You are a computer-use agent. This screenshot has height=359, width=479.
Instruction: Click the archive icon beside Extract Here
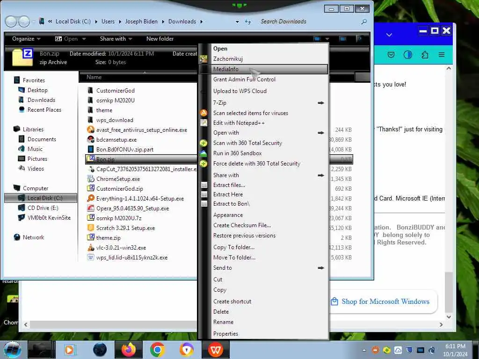coord(204,194)
